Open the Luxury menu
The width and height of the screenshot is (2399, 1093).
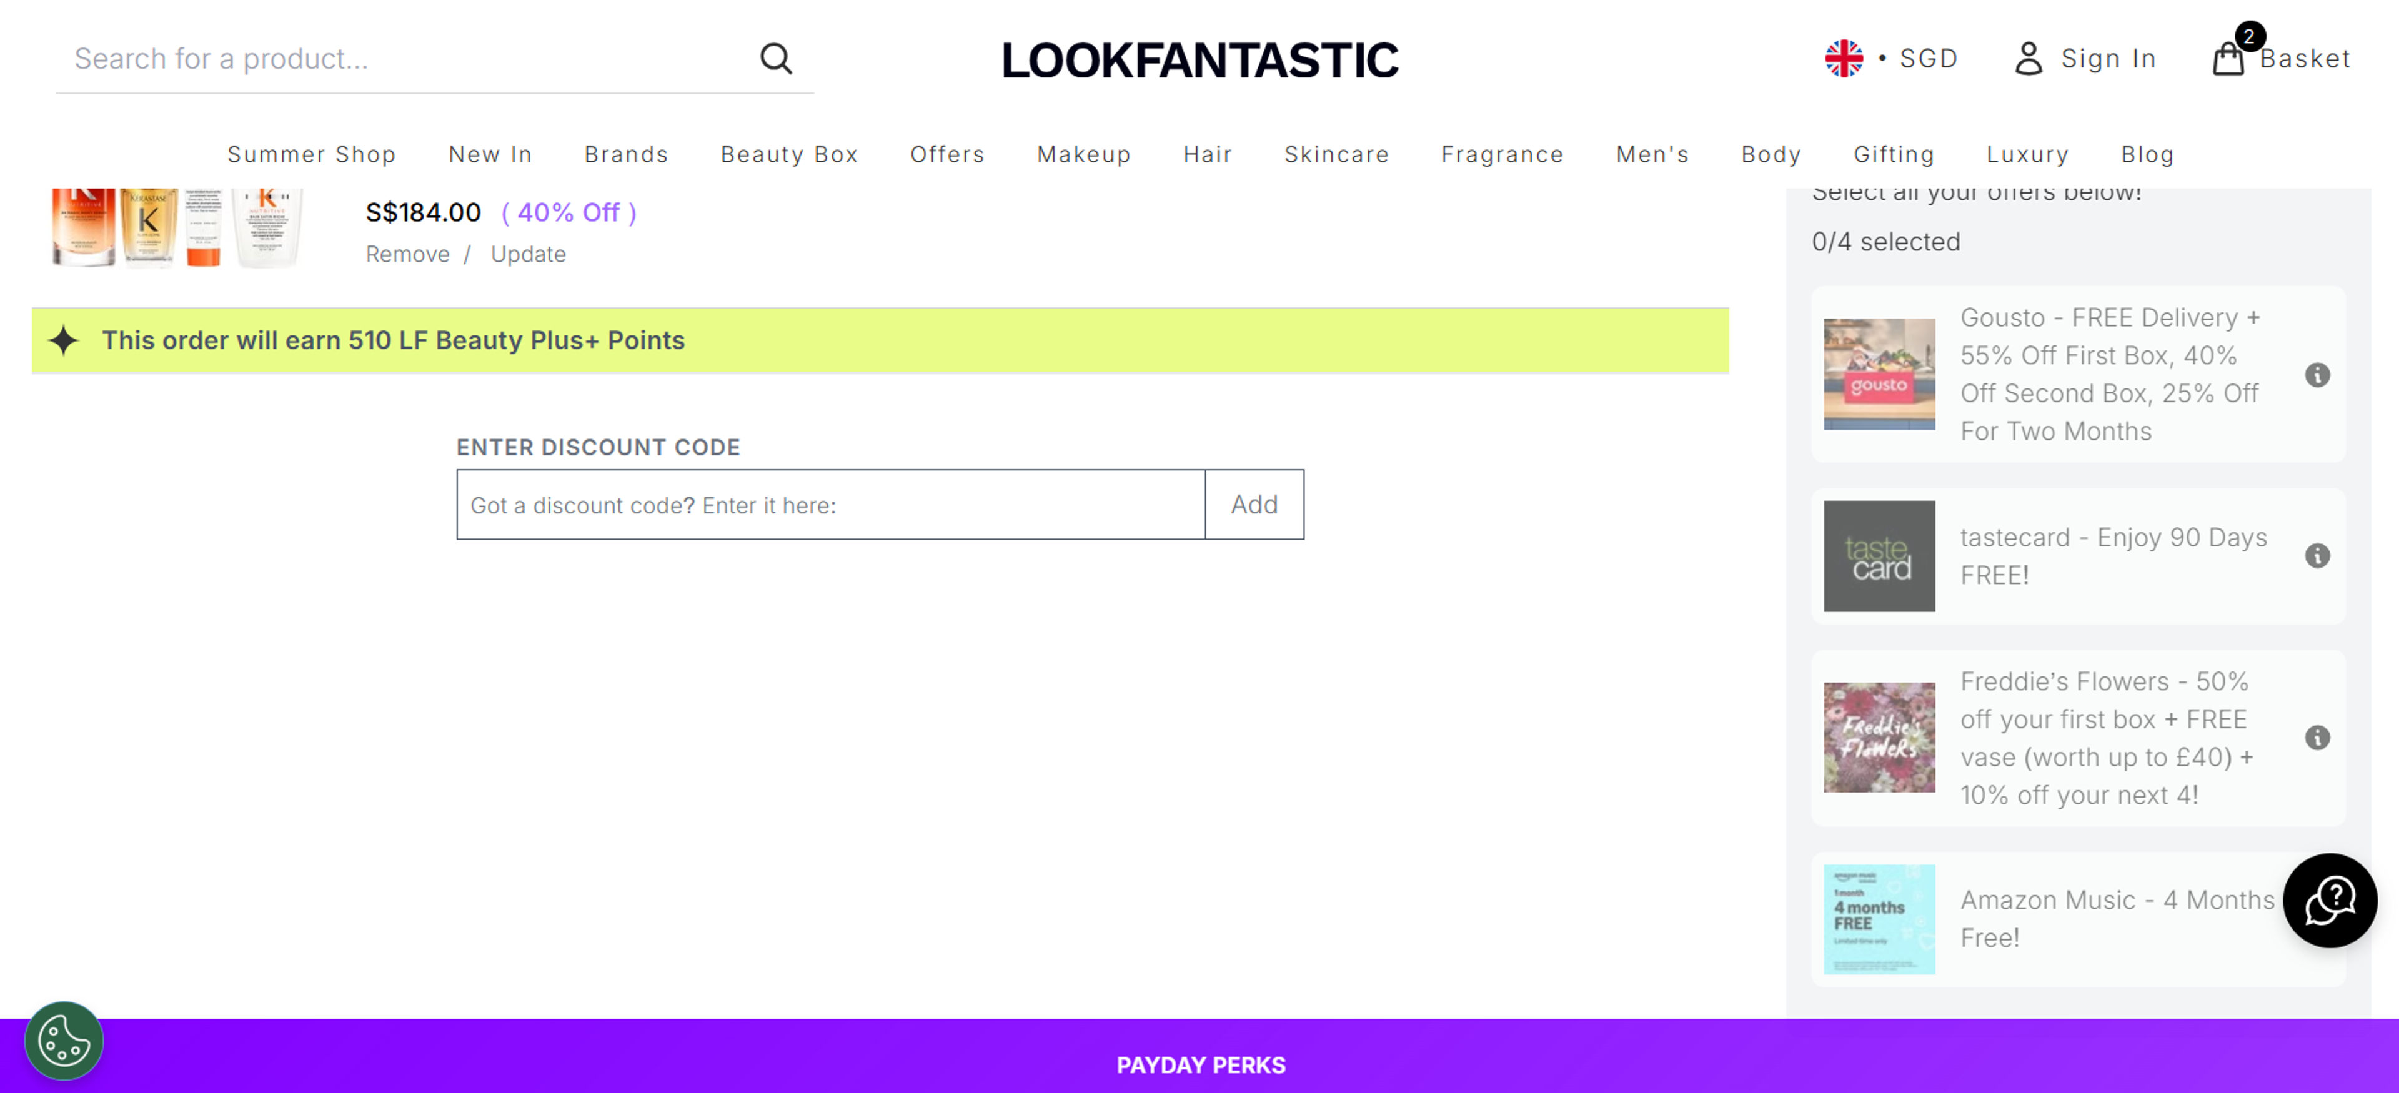point(2027,154)
